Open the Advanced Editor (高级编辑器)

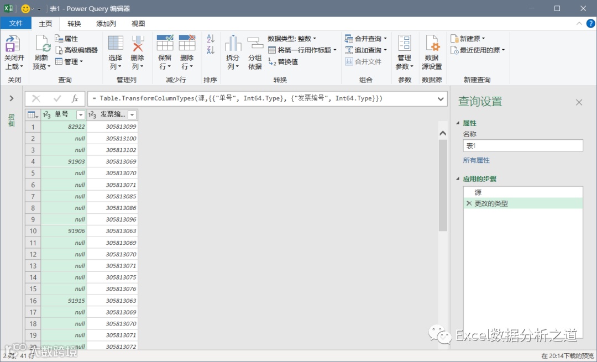click(x=76, y=50)
